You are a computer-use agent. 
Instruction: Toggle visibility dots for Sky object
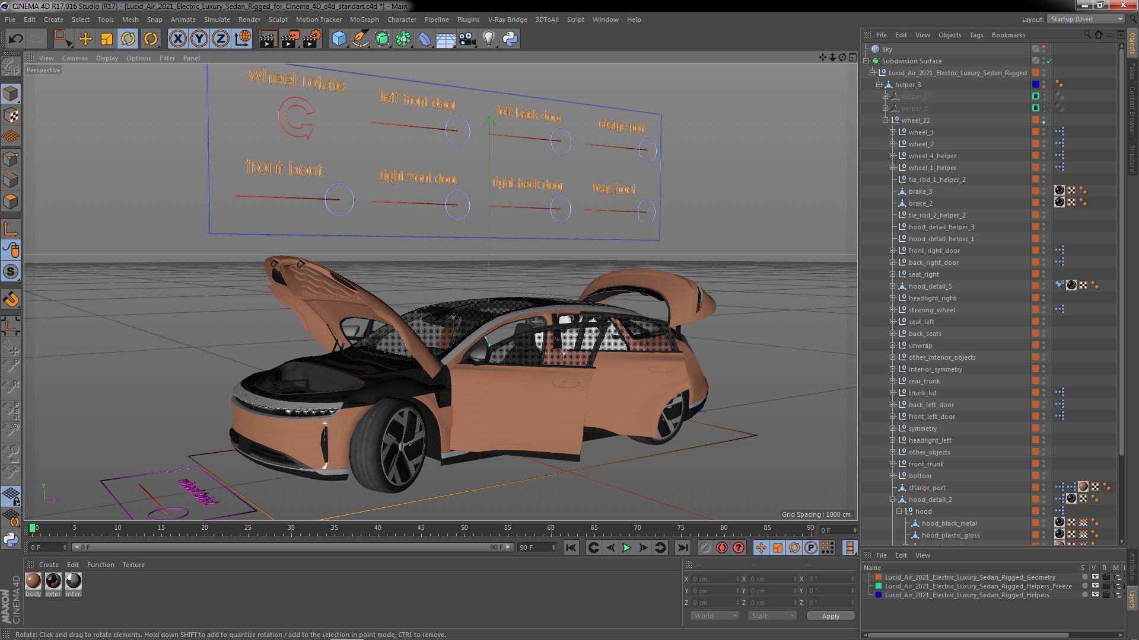click(1044, 49)
